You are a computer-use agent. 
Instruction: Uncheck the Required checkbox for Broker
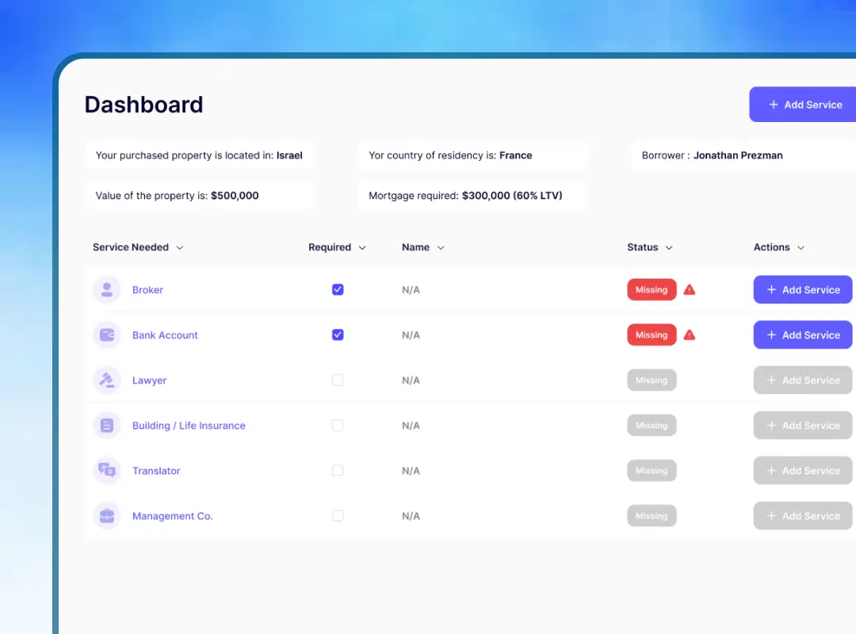click(x=338, y=289)
